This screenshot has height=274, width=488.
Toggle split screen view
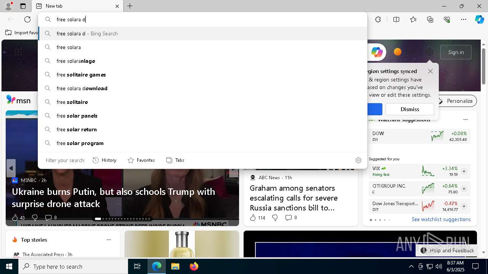396,19
